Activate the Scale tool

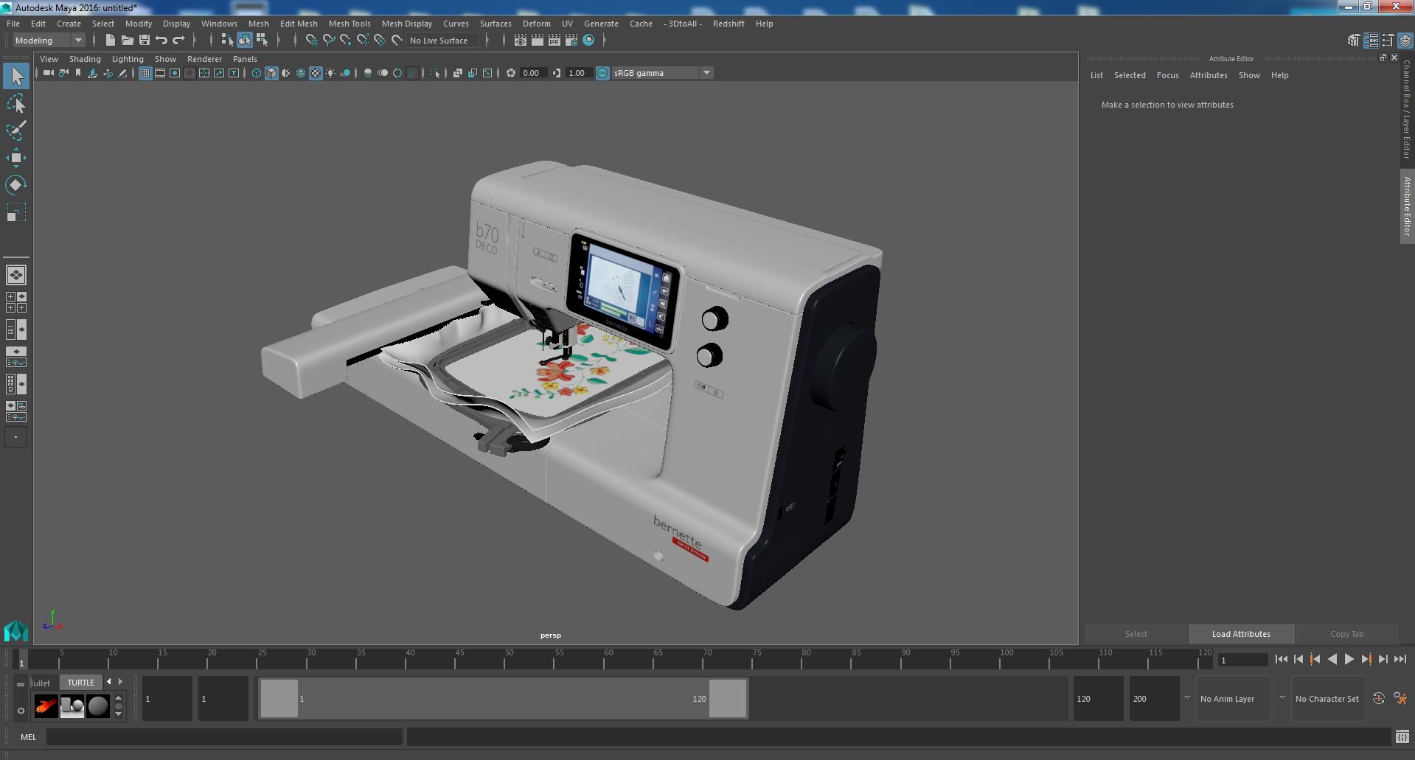[16, 212]
